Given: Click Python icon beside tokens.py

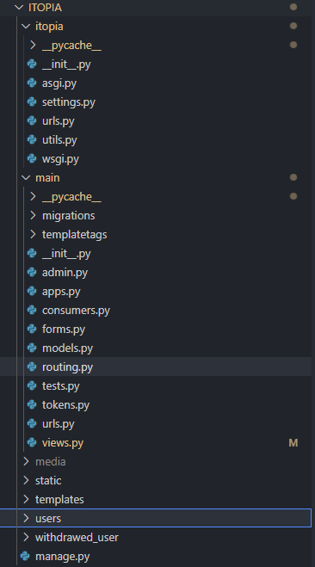Looking at the screenshot, I should (32, 404).
